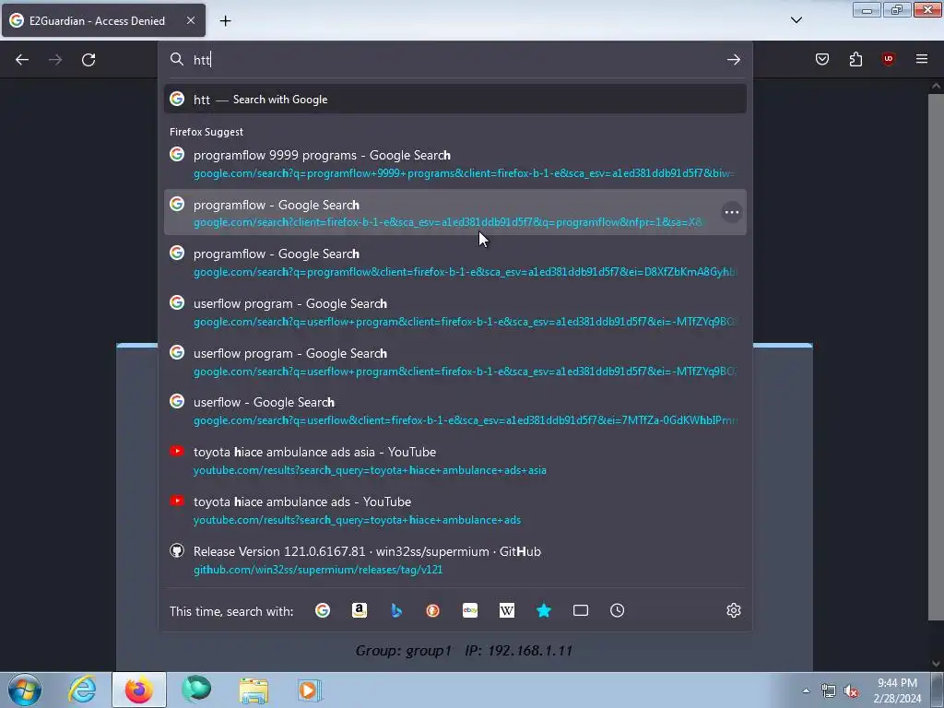
Task: Search open tabs with the tab icon
Action: (x=581, y=610)
